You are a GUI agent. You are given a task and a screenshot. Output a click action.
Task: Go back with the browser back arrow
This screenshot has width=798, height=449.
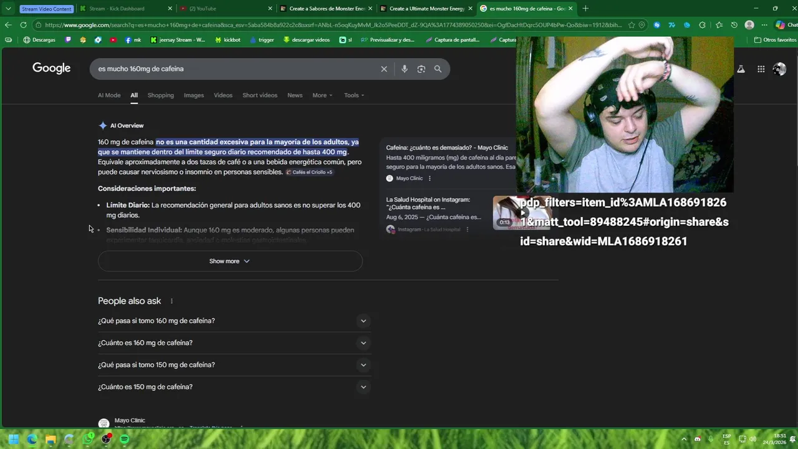click(8, 25)
